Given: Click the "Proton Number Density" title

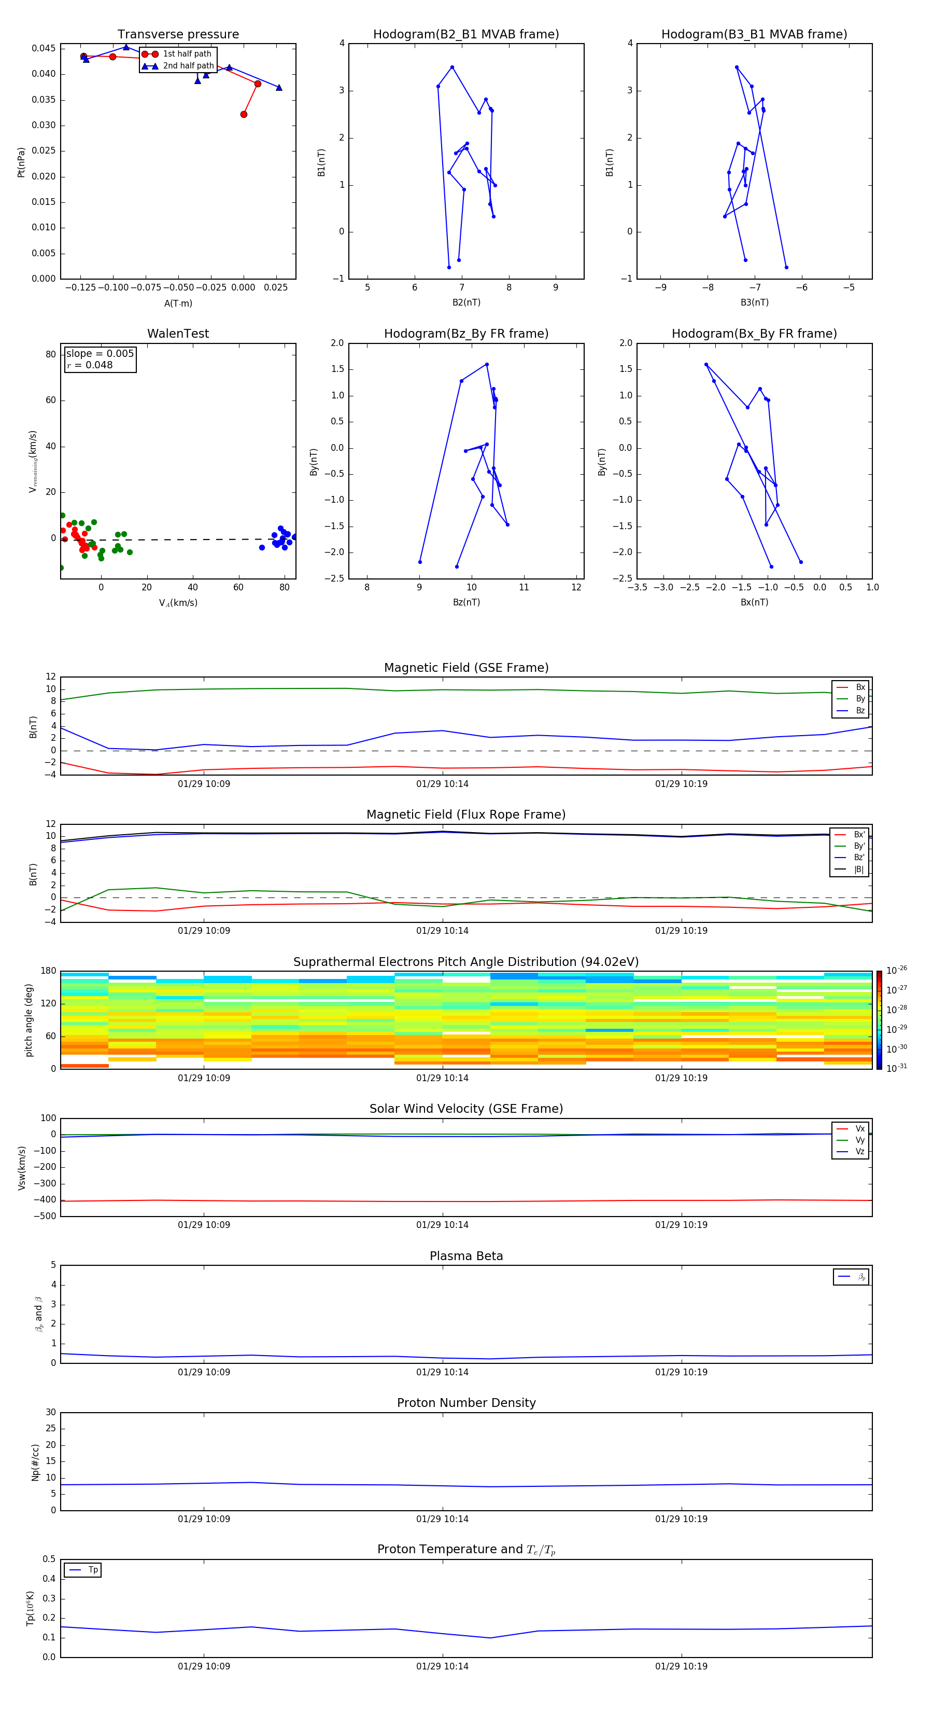Looking at the screenshot, I should [466, 1403].
